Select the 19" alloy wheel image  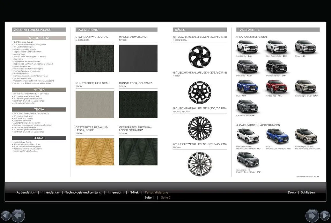pyautogui.click(x=200, y=128)
